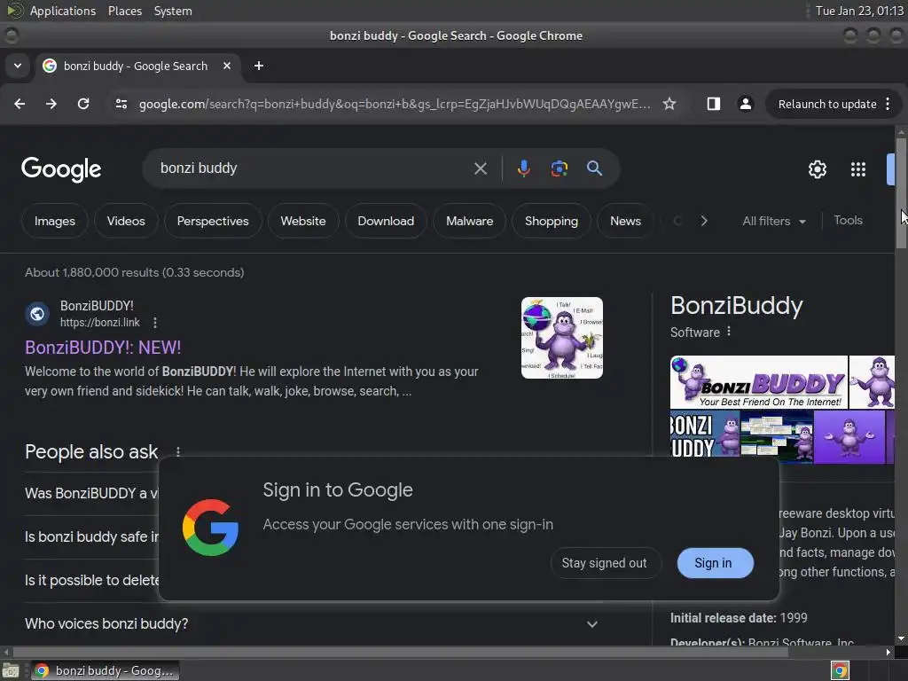Open Chrome three-dot menu

(x=888, y=104)
